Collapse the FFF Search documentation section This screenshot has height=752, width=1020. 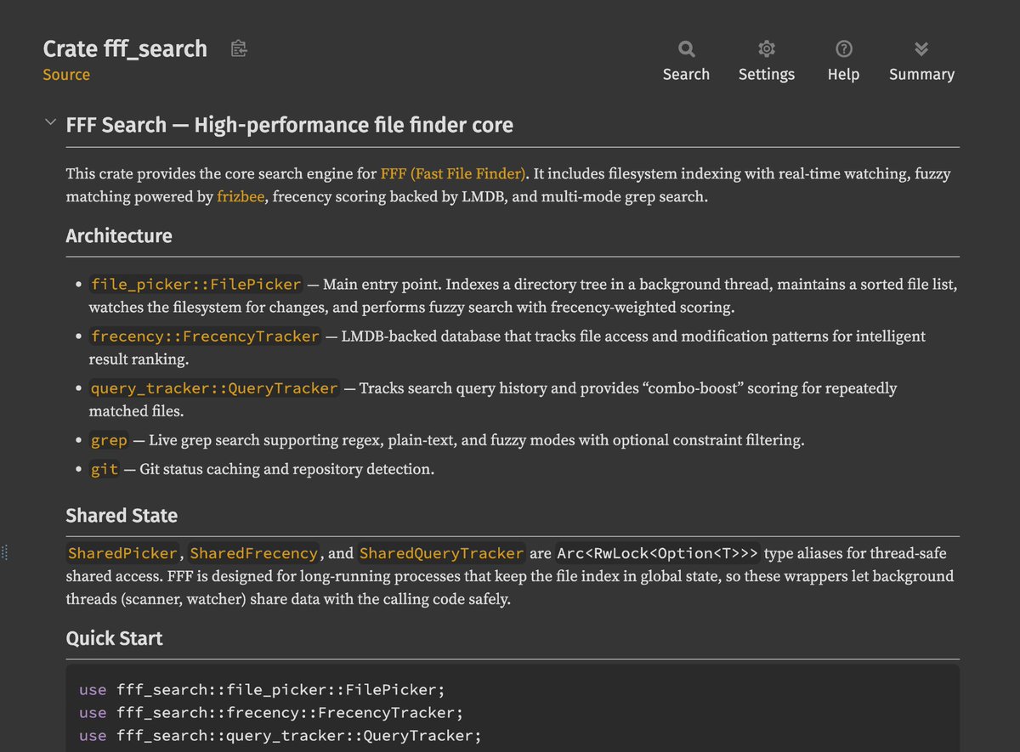(x=50, y=124)
